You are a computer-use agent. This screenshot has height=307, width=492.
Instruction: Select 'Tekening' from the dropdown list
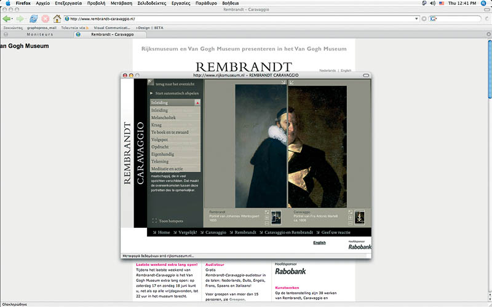pyautogui.click(x=175, y=161)
